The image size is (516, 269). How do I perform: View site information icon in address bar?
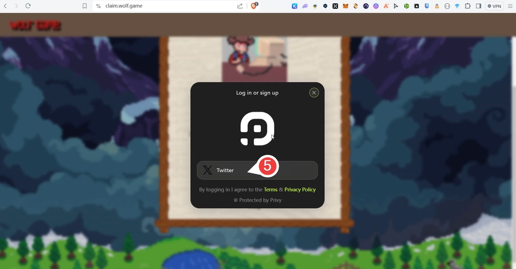[x=98, y=6]
